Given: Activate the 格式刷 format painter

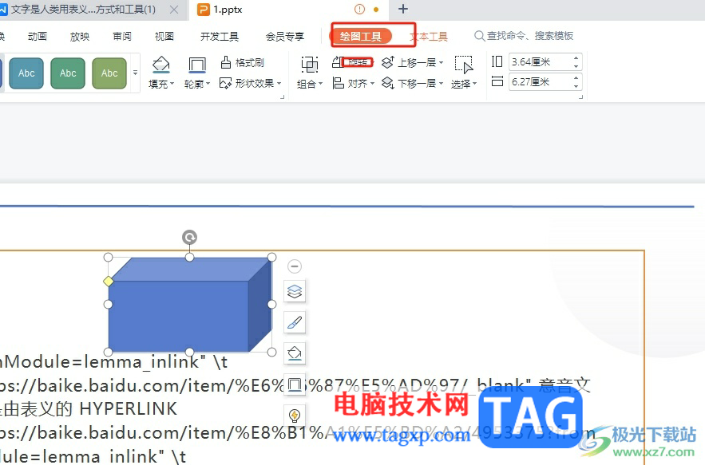Looking at the screenshot, I should coord(242,62).
